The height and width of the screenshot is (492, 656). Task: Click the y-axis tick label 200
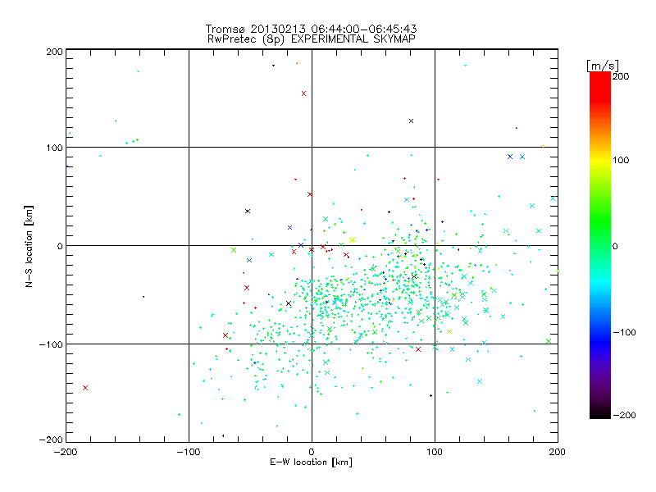click(54, 52)
